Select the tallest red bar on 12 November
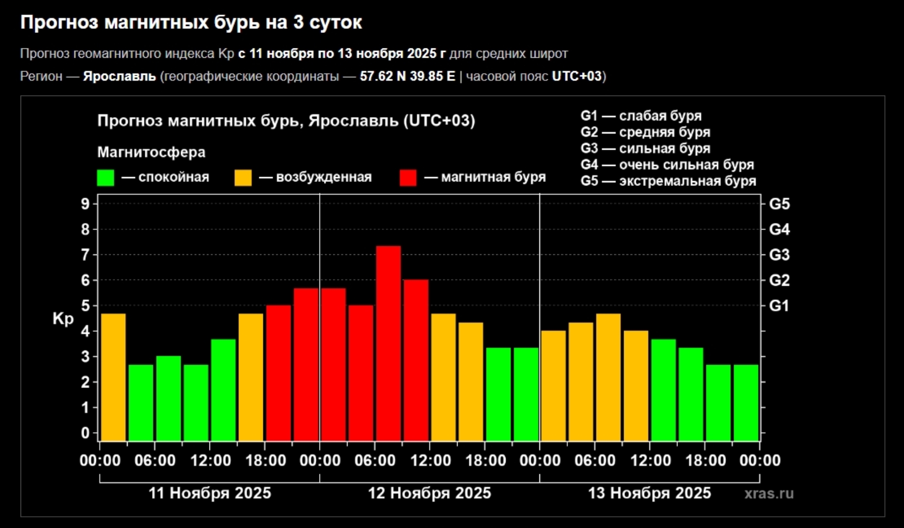 [x=388, y=343]
